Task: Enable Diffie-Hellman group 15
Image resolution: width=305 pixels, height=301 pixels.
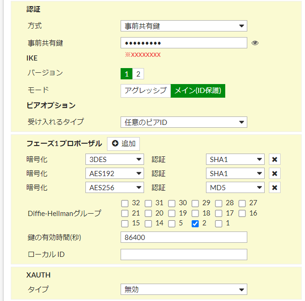Action: coord(125,224)
